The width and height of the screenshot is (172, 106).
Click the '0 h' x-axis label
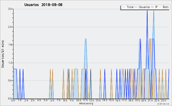coord(13,100)
